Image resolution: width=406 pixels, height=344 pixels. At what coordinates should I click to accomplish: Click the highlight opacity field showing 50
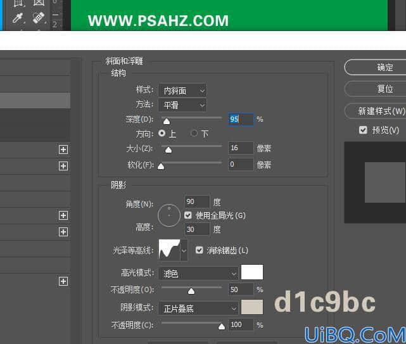tap(241, 289)
